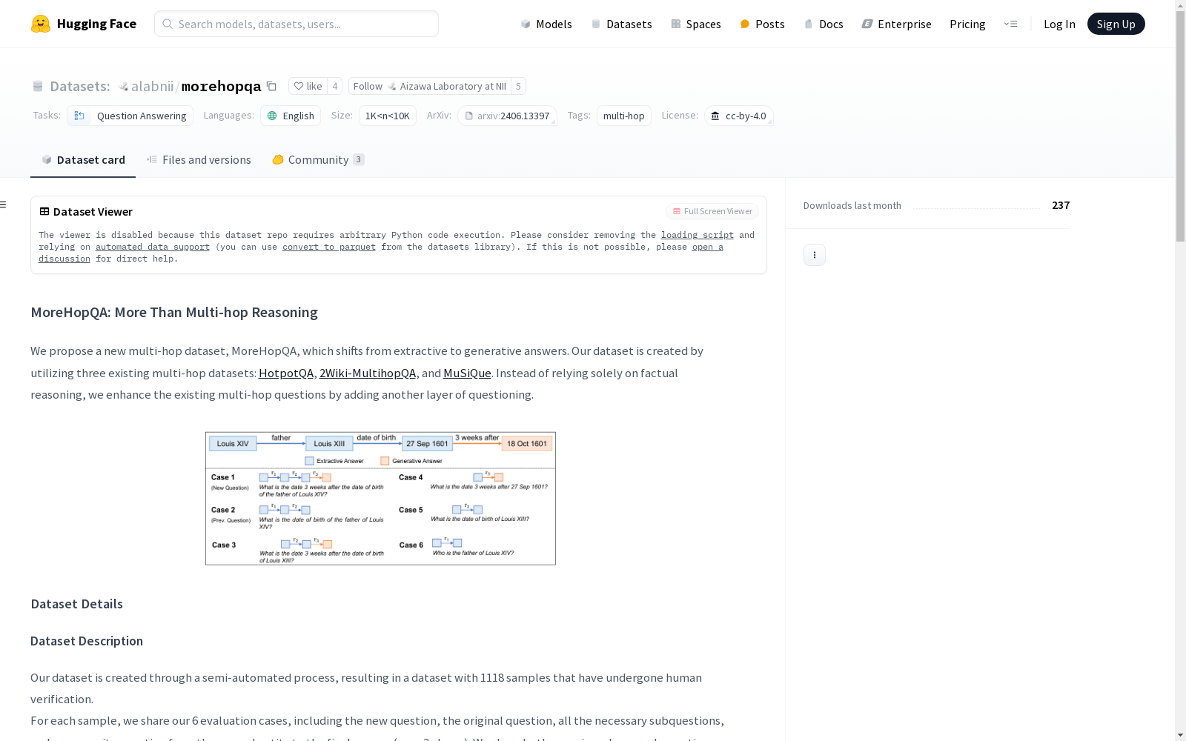Select the Question Answering task tag

[x=130, y=116]
